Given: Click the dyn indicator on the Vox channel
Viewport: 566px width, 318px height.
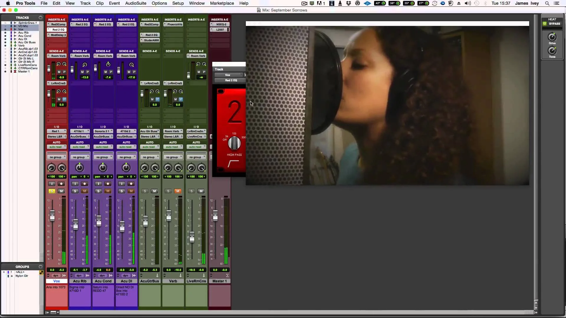Looking at the screenshot, I should pos(56,276).
